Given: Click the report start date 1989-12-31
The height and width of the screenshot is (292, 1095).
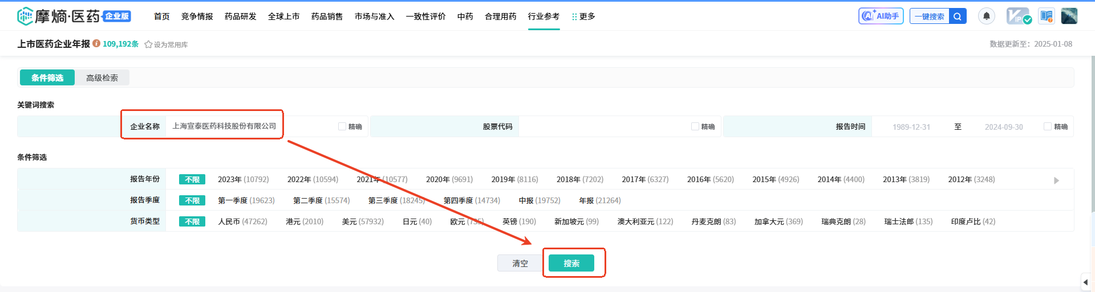Looking at the screenshot, I should pyautogui.click(x=911, y=127).
